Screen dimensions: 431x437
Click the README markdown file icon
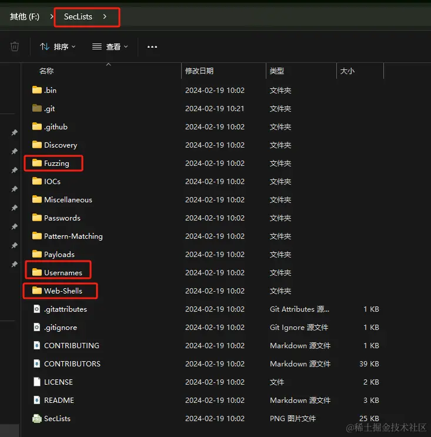pos(37,400)
